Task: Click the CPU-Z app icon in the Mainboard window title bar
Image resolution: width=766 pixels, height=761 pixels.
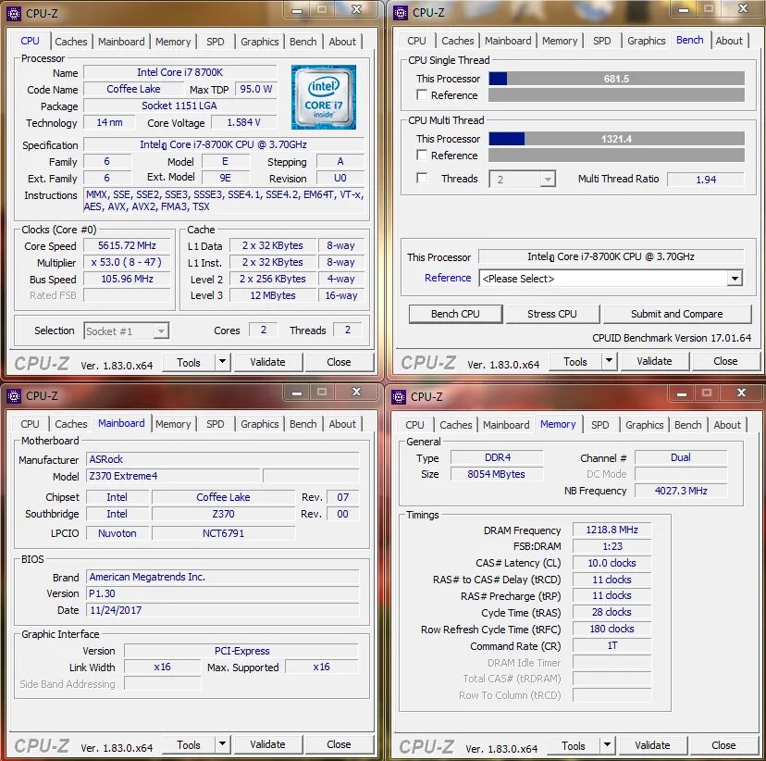Action: pyautogui.click(x=14, y=396)
